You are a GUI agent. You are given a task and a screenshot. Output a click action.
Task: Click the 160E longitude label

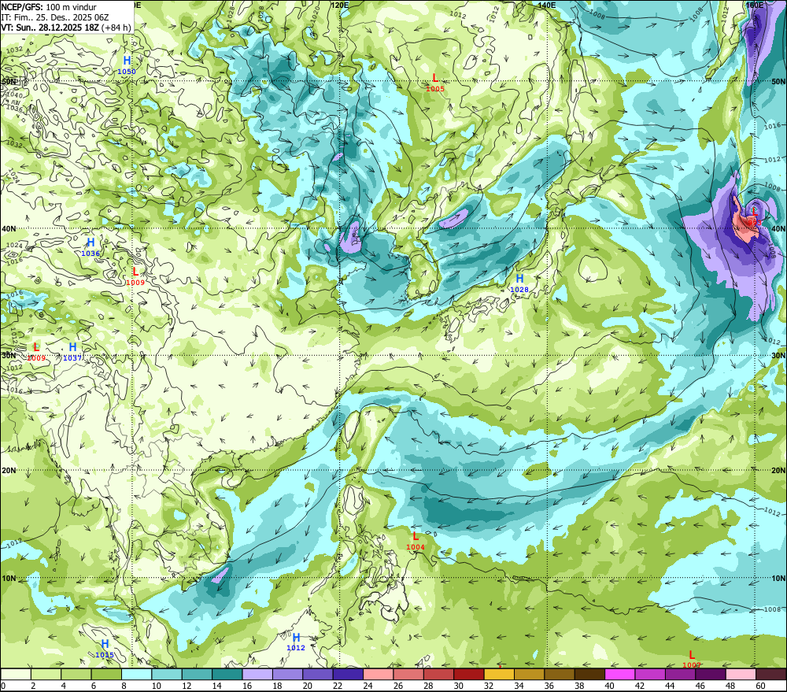click(x=755, y=5)
